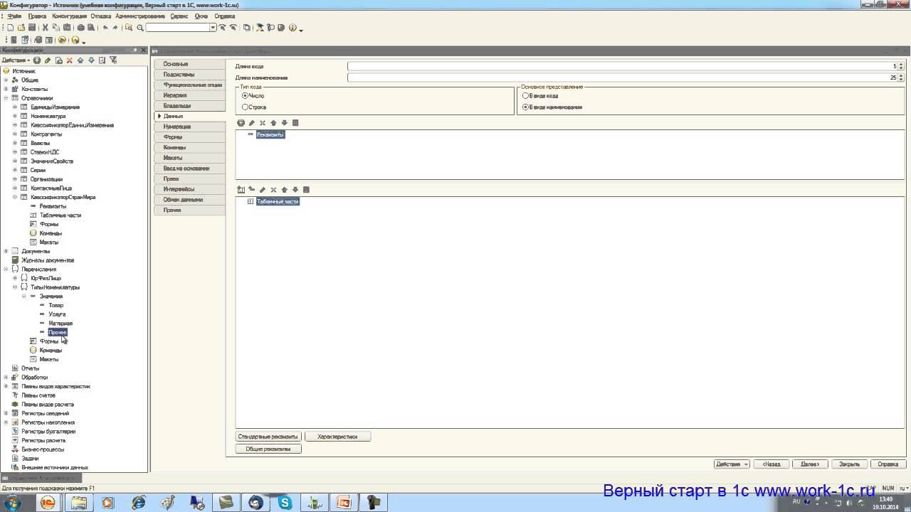Switch to the Нумерация tab
Screen dimensions: 911x512
coord(189,127)
